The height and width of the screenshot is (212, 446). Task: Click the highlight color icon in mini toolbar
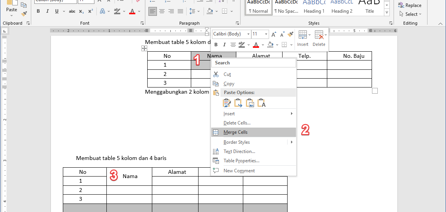click(241, 45)
